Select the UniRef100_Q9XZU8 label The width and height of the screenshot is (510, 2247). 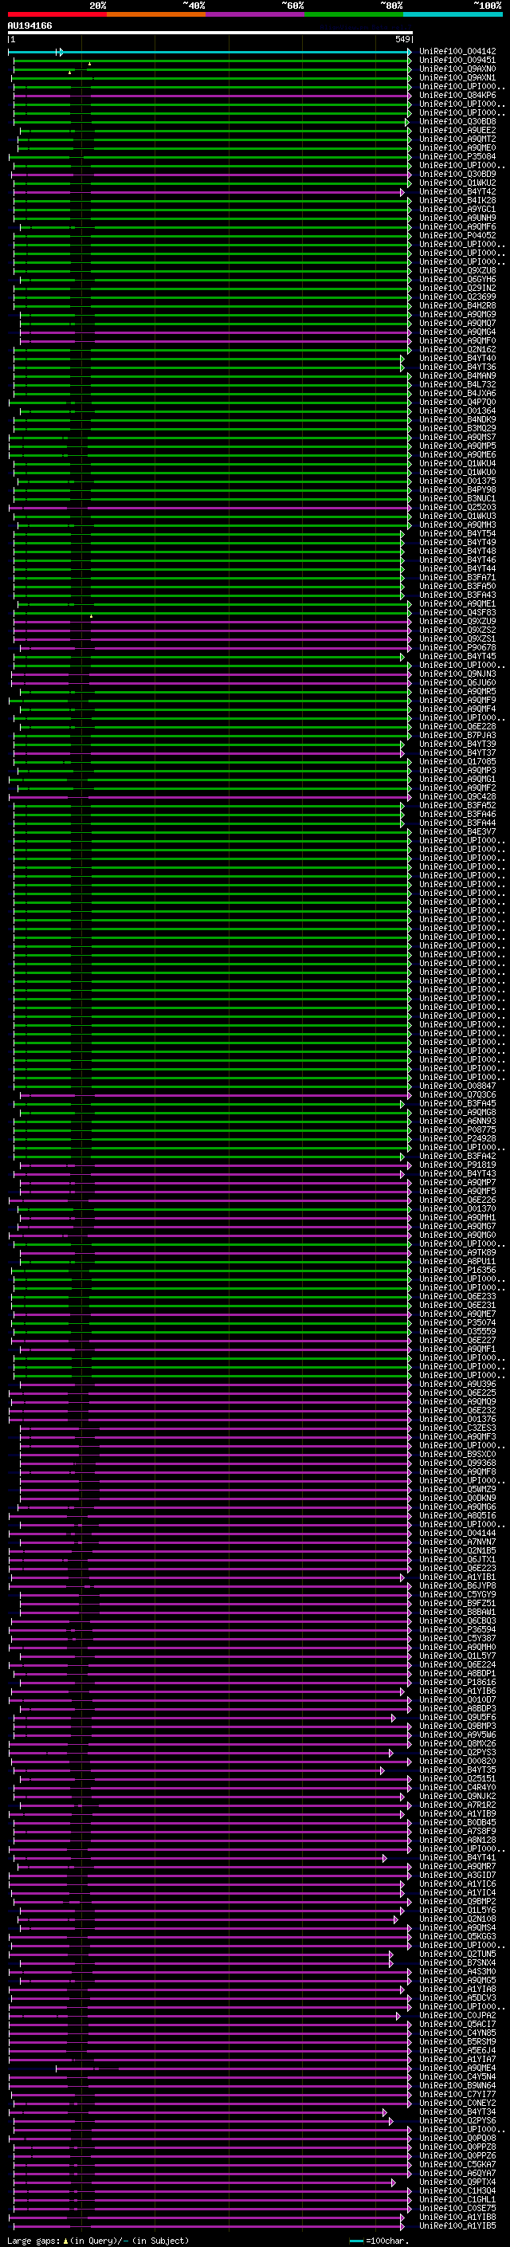[457, 270]
